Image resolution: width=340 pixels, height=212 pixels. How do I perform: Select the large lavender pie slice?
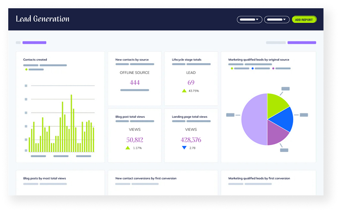[254, 119]
